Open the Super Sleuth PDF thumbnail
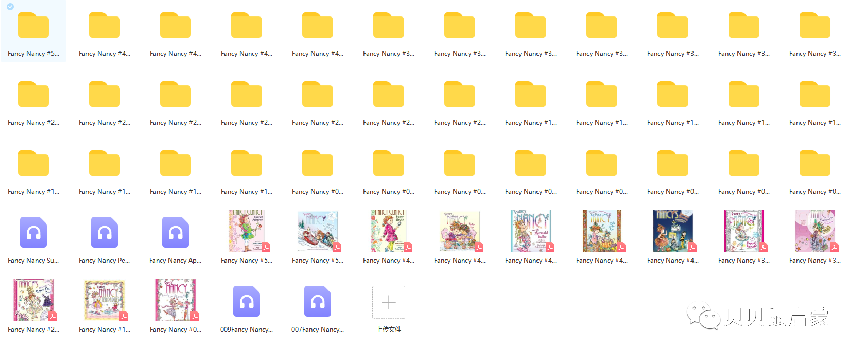 [x=388, y=231]
